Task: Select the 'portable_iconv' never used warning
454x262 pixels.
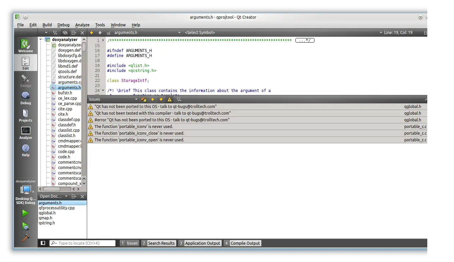Action: tap(134, 126)
